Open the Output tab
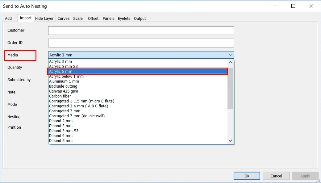 pyautogui.click(x=140, y=19)
